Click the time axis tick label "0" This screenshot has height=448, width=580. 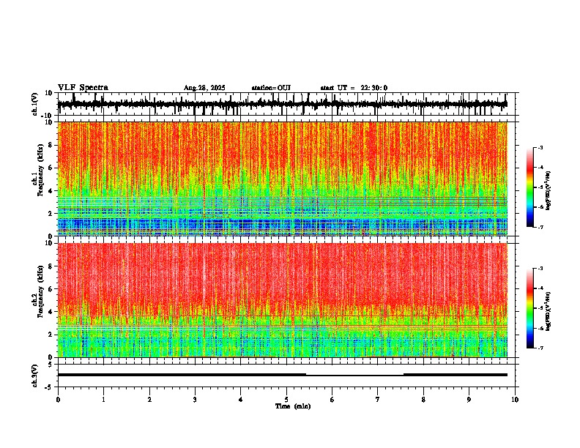(x=58, y=400)
